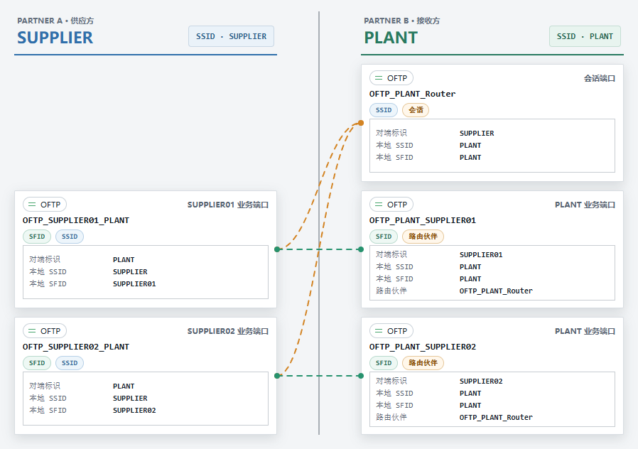
Task: Click orange connector dot on OFTP_PLANT_Router card
Action: click(361, 123)
